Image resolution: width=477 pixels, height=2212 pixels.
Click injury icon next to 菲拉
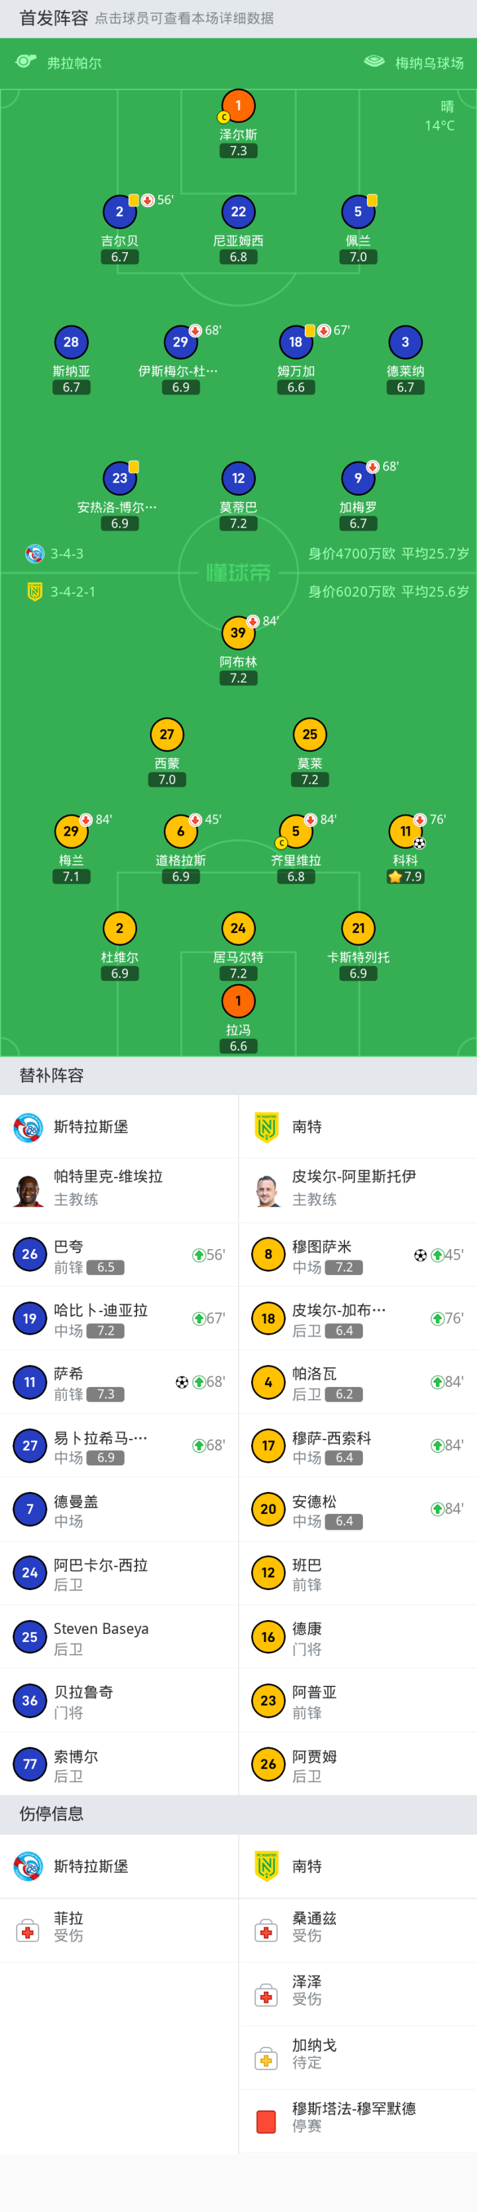click(28, 1932)
